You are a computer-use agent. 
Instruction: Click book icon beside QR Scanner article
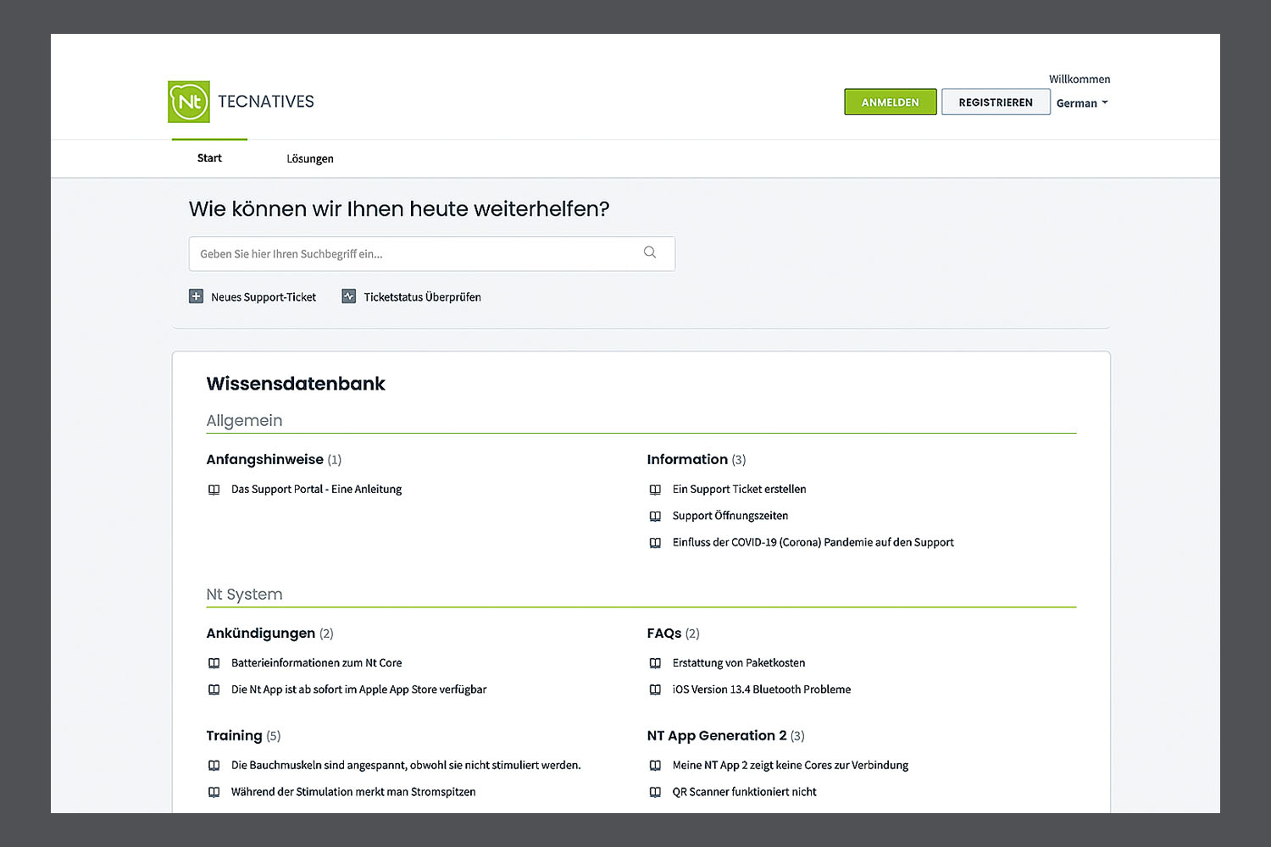[655, 792]
